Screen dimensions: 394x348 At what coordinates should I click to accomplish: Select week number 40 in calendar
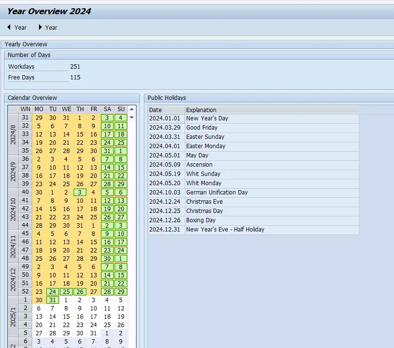pos(25,192)
